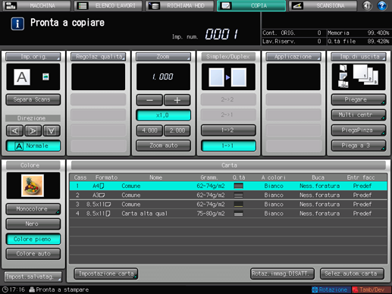
Task: Open the Piegare fold options
Action: tap(359, 99)
